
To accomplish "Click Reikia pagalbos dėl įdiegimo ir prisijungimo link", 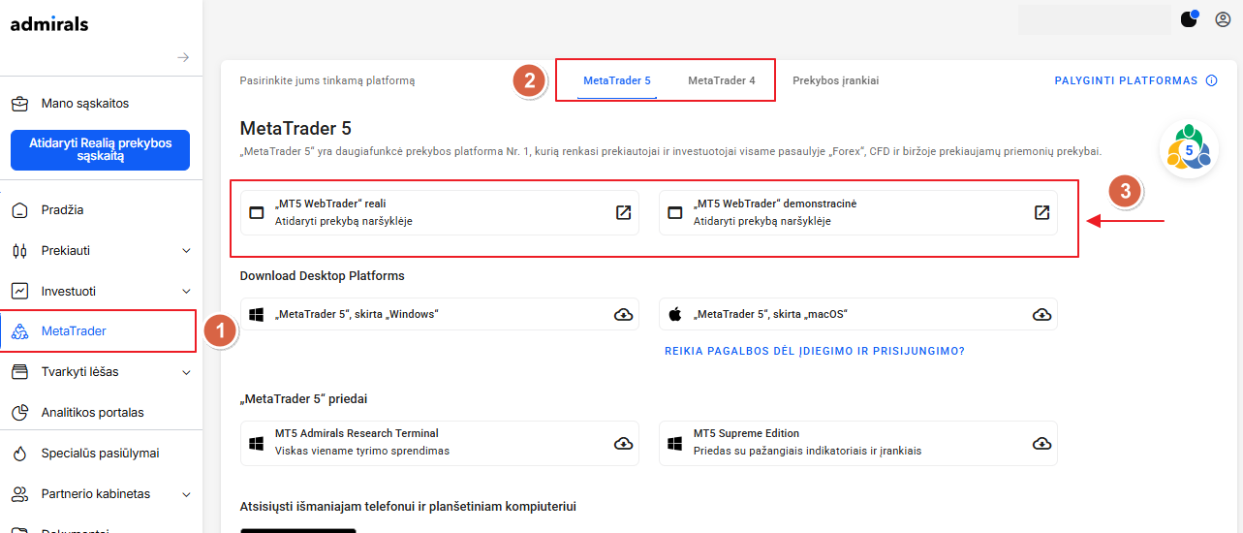I will tap(814, 351).
